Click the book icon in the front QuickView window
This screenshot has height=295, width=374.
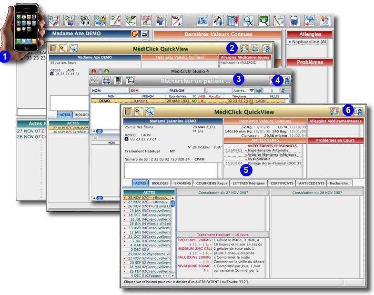pyautogui.click(x=128, y=112)
